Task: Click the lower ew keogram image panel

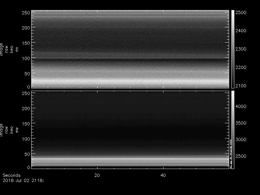Action: [130, 130]
